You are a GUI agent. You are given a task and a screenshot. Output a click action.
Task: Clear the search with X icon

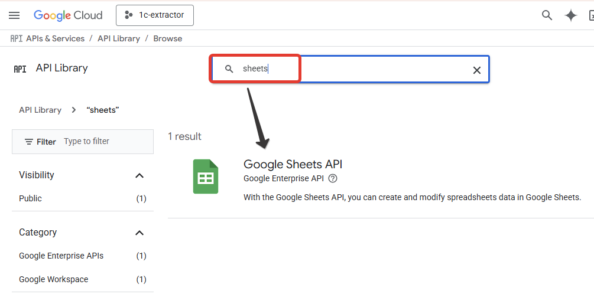click(x=477, y=70)
